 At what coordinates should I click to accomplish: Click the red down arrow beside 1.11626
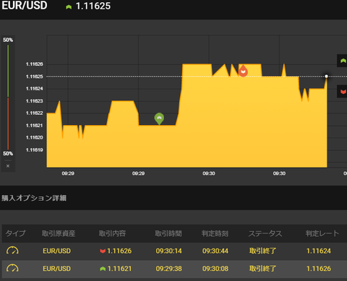point(103,251)
